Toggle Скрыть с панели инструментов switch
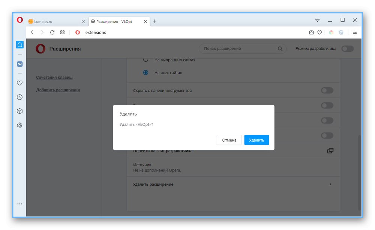The image size is (375, 230). point(327,91)
